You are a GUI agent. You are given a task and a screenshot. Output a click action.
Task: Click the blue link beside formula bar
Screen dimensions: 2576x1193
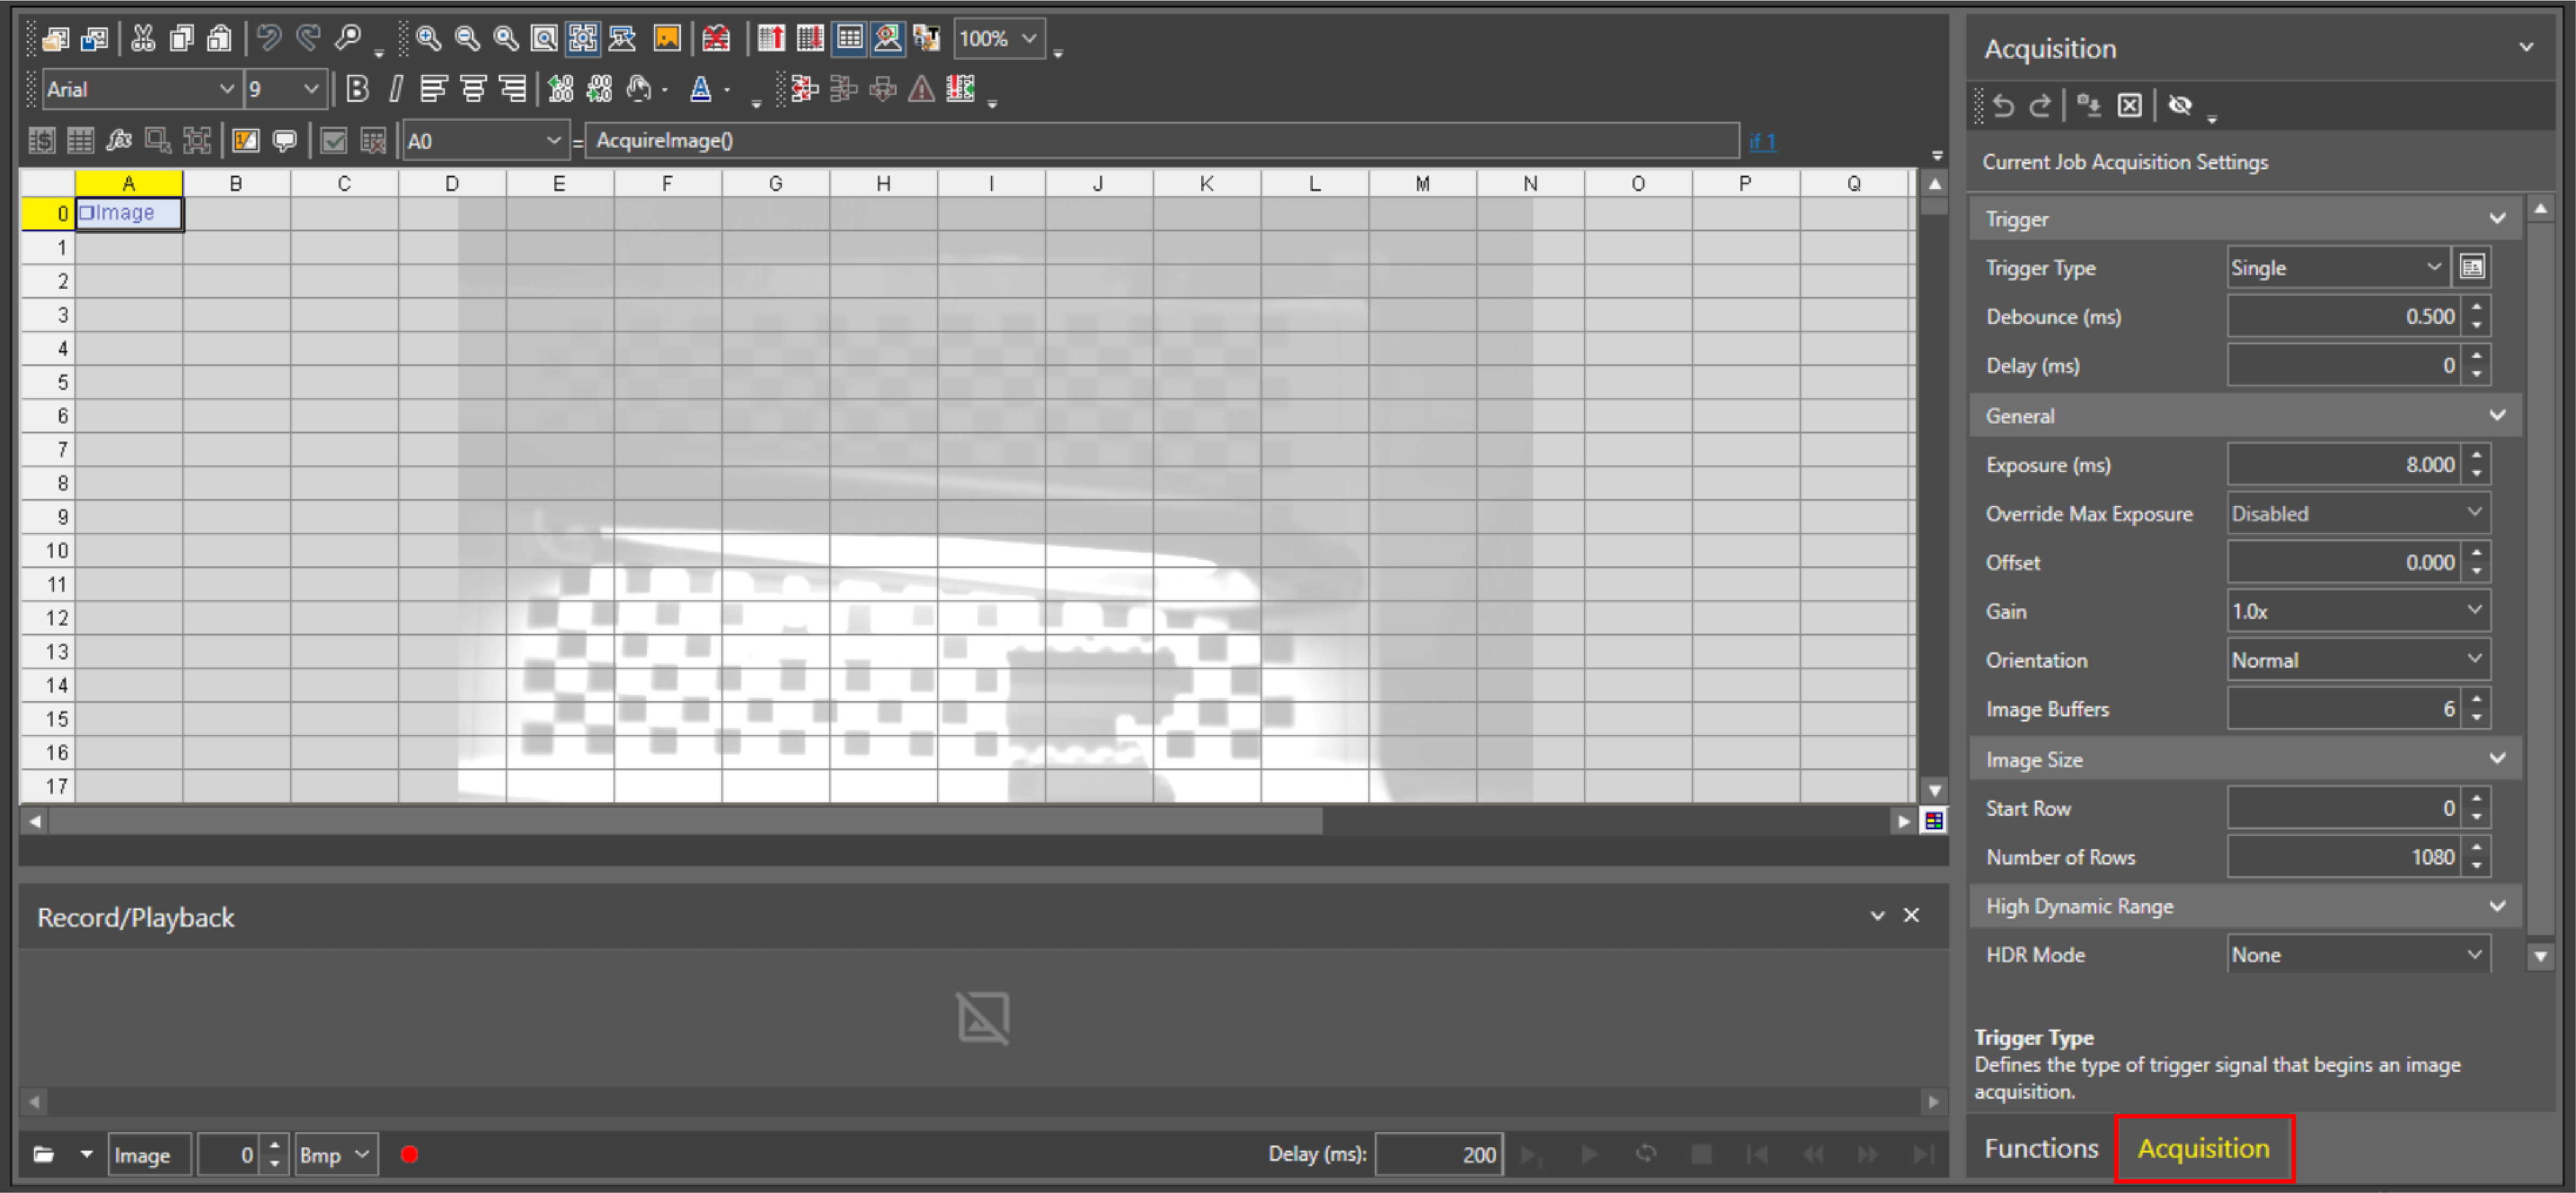click(x=1762, y=141)
